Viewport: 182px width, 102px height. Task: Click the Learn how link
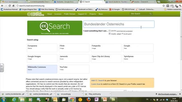[96, 84]
